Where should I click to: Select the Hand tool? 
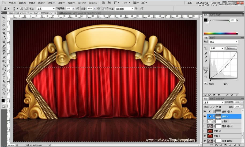4,90
